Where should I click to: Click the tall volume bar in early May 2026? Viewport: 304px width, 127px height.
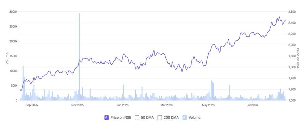click(211, 90)
